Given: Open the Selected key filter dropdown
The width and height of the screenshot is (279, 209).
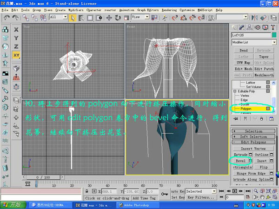Looking at the screenshot, I should pyautogui.click(x=214, y=191).
